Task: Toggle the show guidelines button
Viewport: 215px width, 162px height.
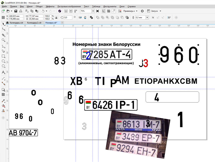Action: pos(114,11)
